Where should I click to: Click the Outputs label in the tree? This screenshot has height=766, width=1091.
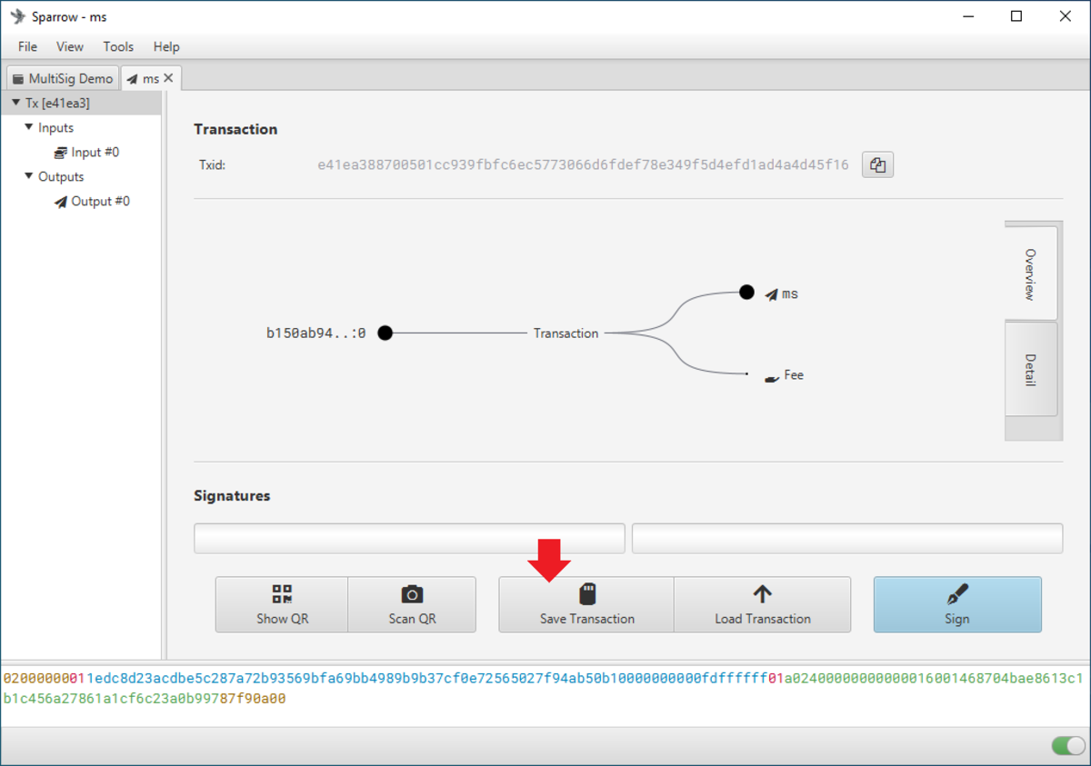(61, 176)
